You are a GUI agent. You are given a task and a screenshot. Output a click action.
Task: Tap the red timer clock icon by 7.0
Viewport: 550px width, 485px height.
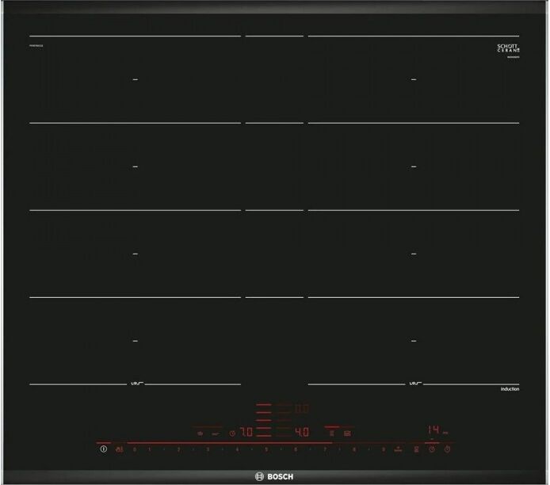[x=232, y=433]
